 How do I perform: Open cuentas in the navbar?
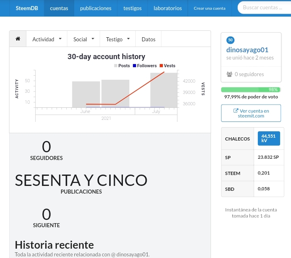point(59,8)
